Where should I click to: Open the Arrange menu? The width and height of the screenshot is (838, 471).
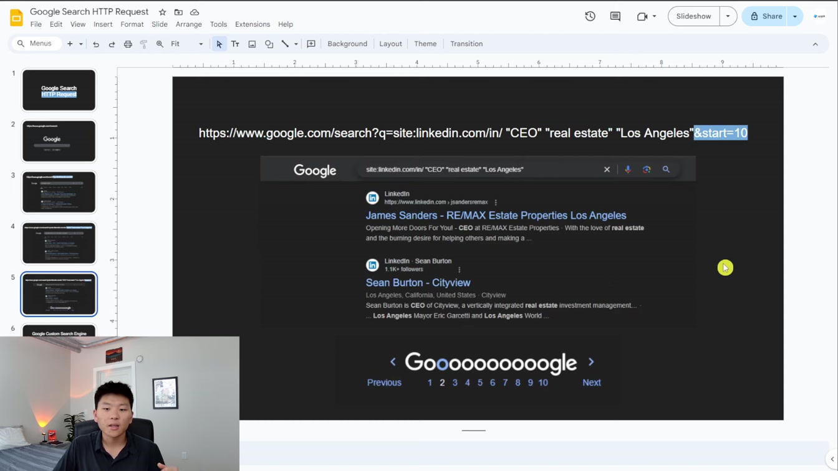pos(189,24)
